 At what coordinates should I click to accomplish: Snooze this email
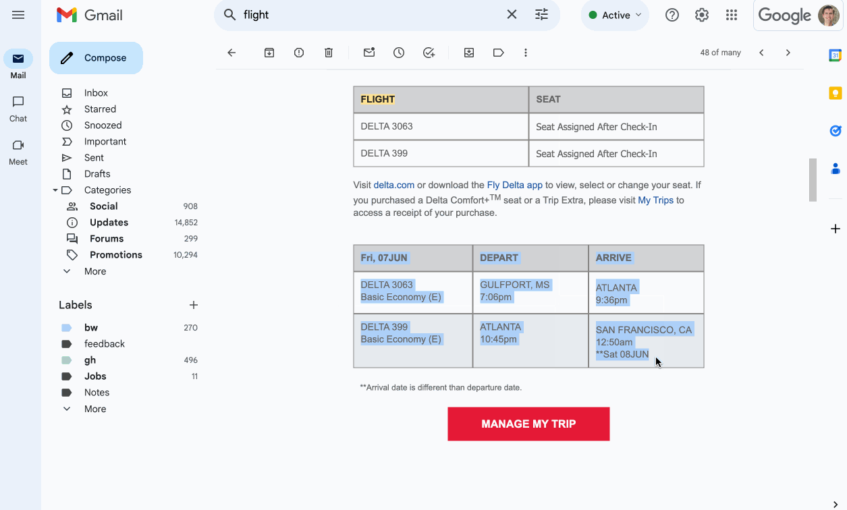click(x=399, y=53)
